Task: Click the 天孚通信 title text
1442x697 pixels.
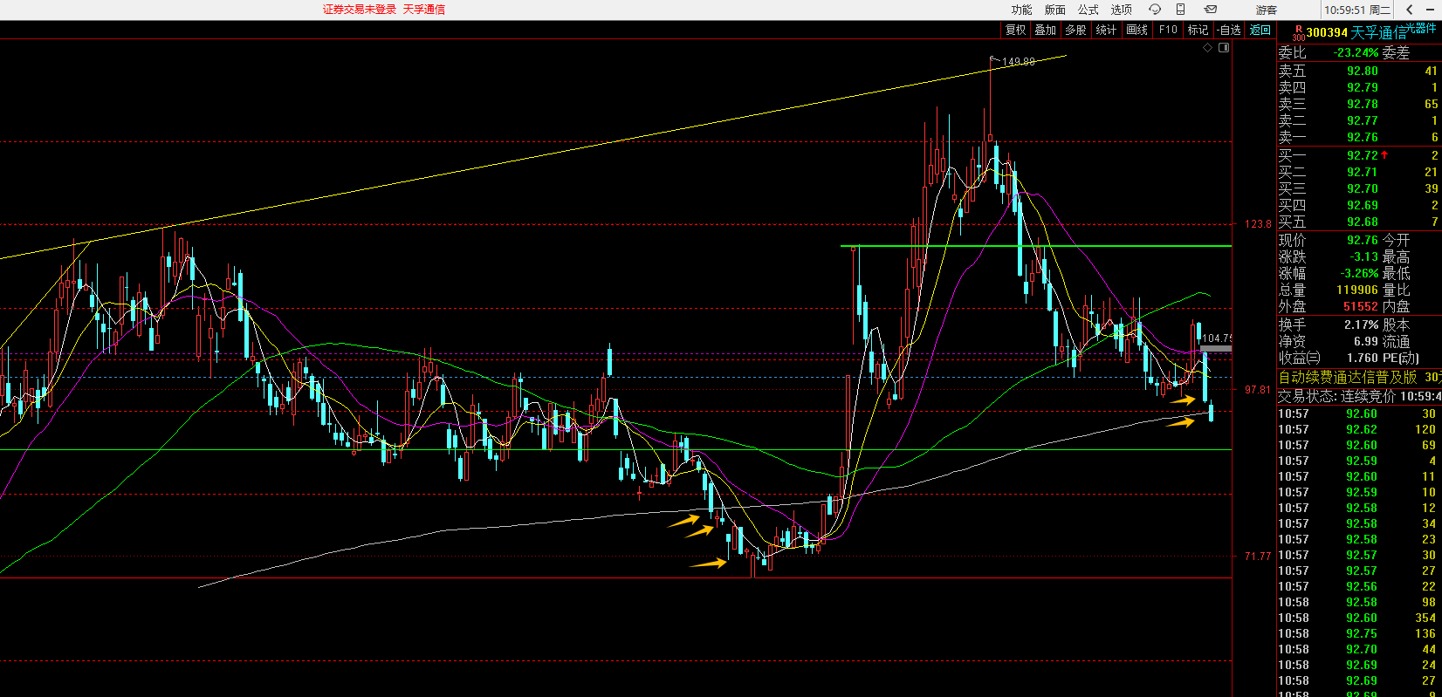Action: click(x=424, y=10)
